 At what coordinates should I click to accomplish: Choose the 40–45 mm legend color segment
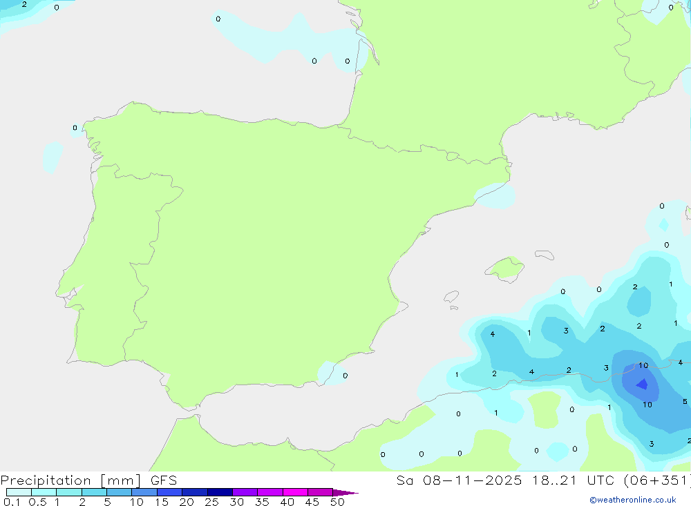pos(295,492)
